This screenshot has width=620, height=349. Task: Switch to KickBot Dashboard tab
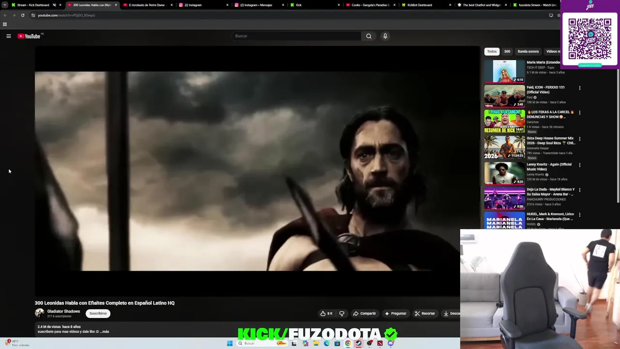click(426, 5)
